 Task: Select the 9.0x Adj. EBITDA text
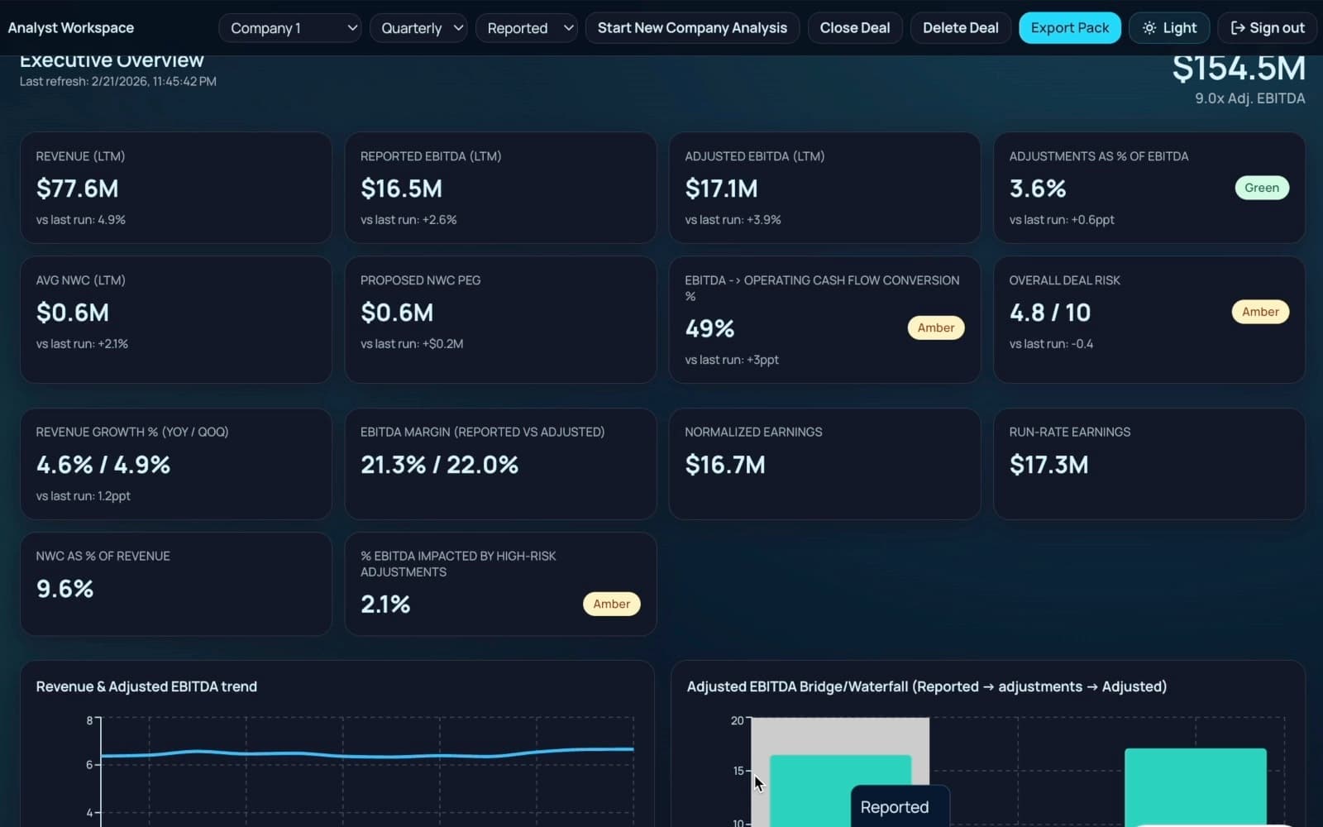pyautogui.click(x=1250, y=98)
